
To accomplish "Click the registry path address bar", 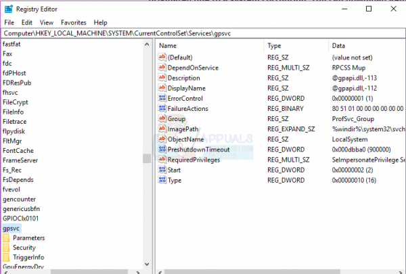I will [x=203, y=33].
